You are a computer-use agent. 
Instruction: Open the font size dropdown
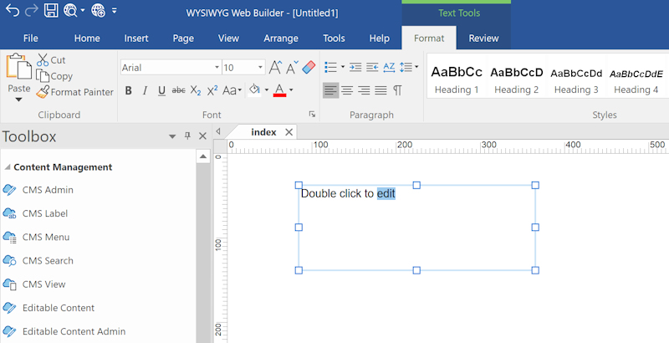tap(260, 68)
